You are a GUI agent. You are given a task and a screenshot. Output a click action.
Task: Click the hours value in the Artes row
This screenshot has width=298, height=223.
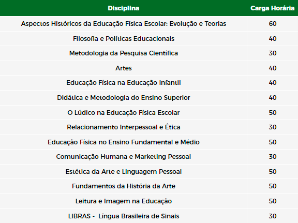(x=273, y=68)
